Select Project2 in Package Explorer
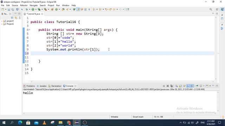This screenshot has height=126, width=225. (x=10, y=24)
